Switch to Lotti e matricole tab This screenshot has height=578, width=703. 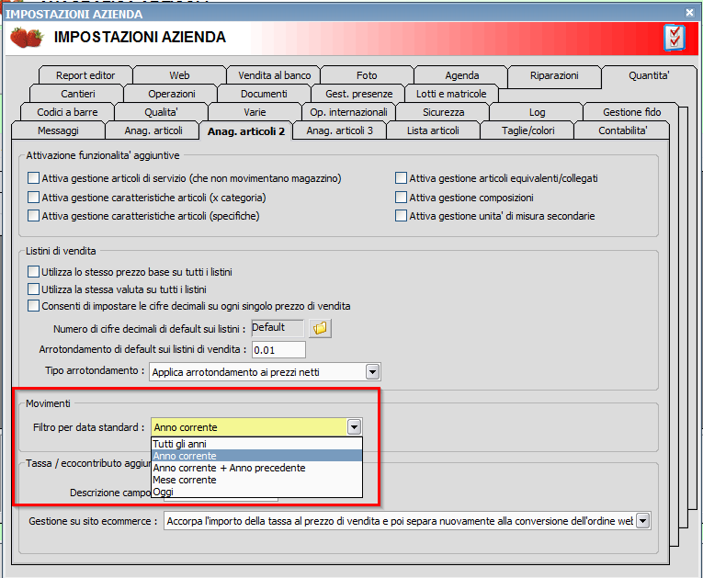tap(451, 94)
